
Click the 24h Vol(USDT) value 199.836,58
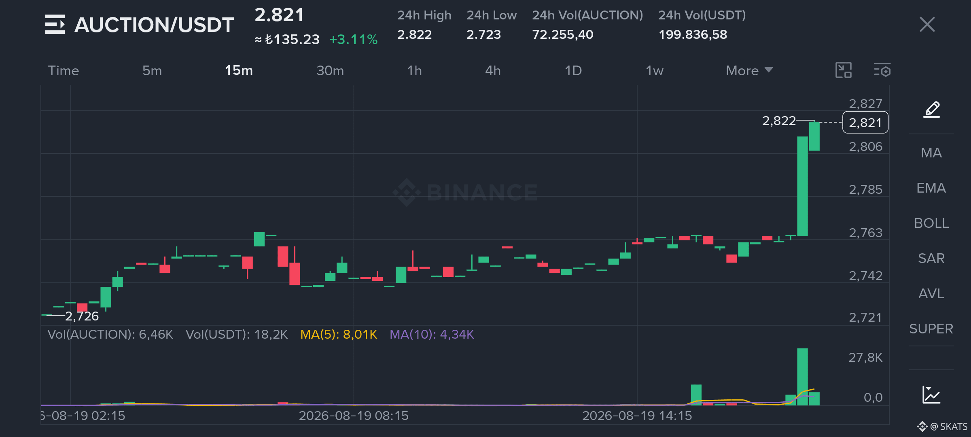(x=693, y=35)
